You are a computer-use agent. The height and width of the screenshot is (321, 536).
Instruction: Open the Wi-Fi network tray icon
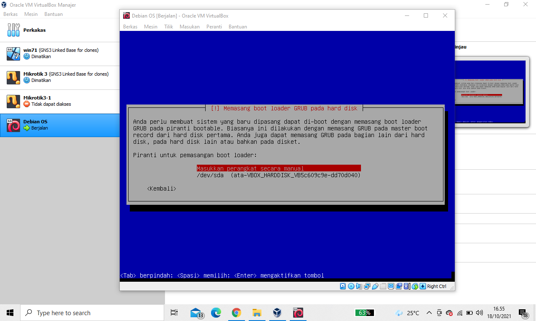(460, 313)
